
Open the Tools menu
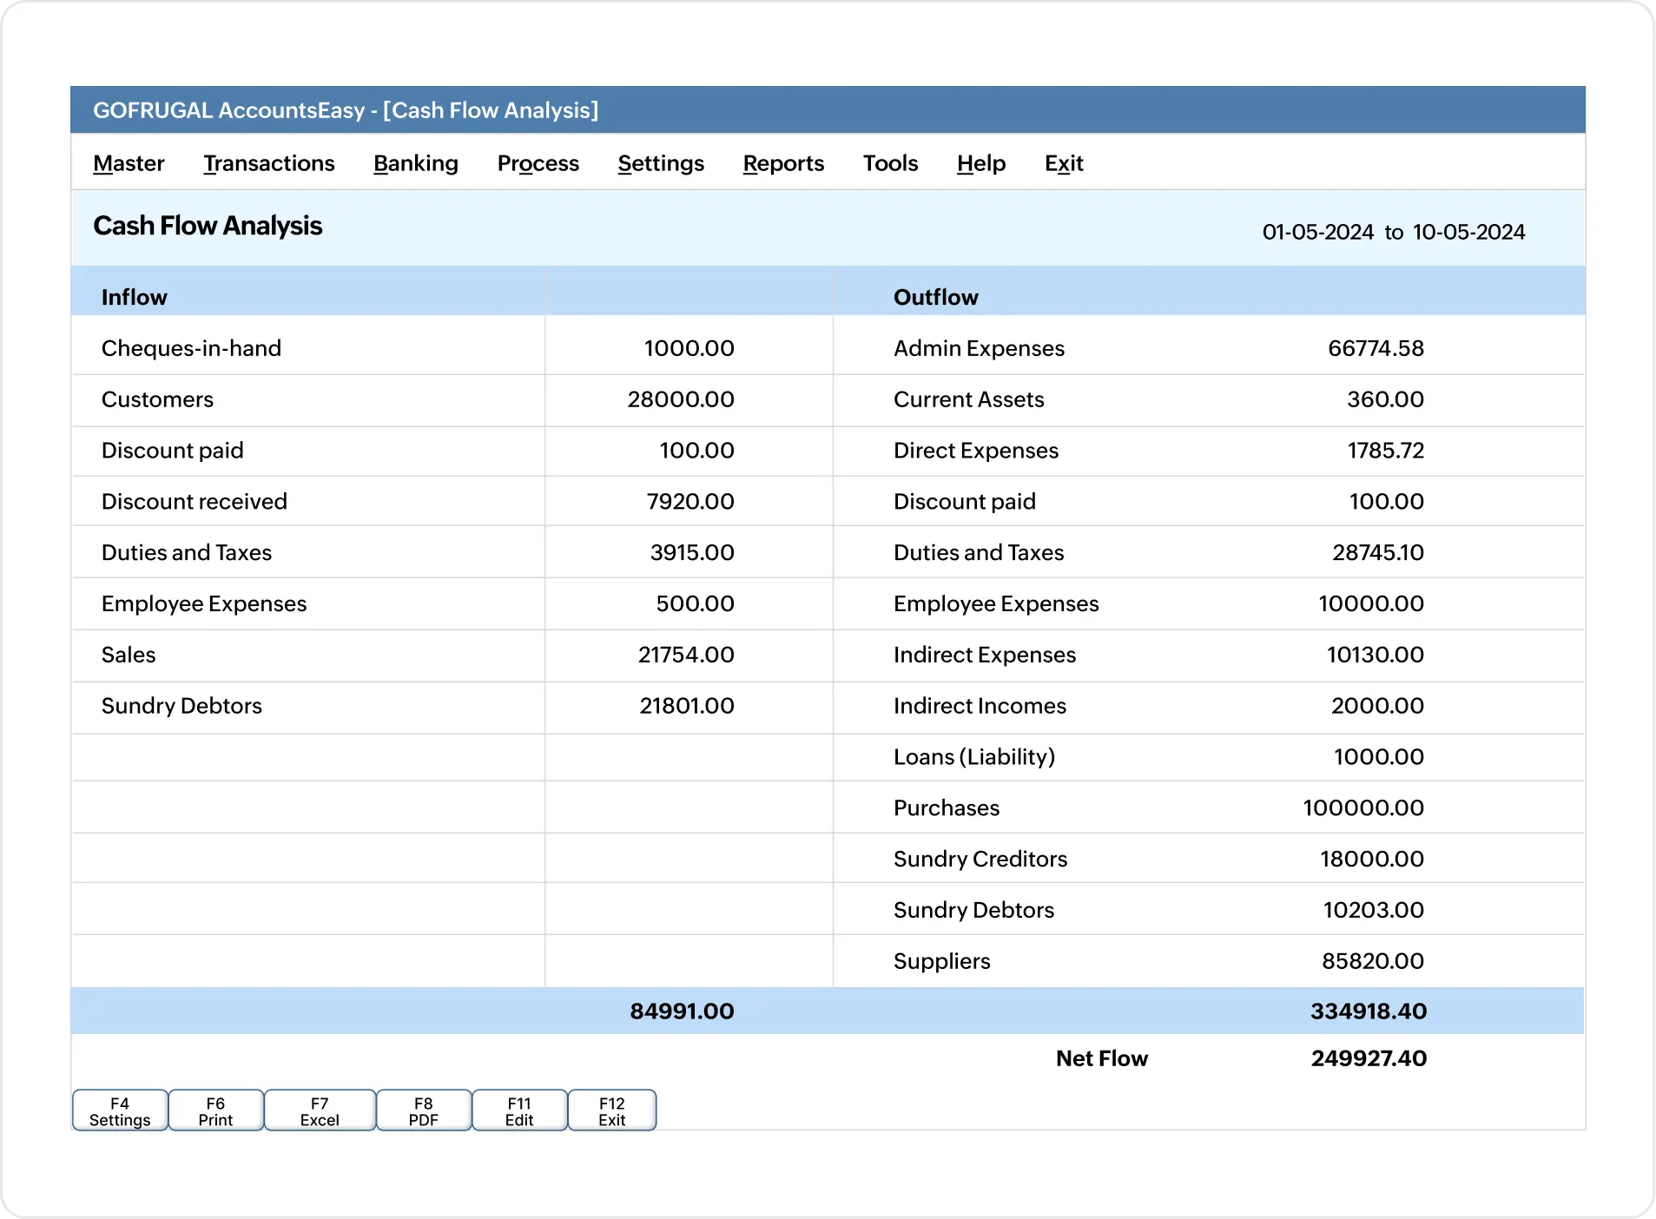[x=890, y=163]
